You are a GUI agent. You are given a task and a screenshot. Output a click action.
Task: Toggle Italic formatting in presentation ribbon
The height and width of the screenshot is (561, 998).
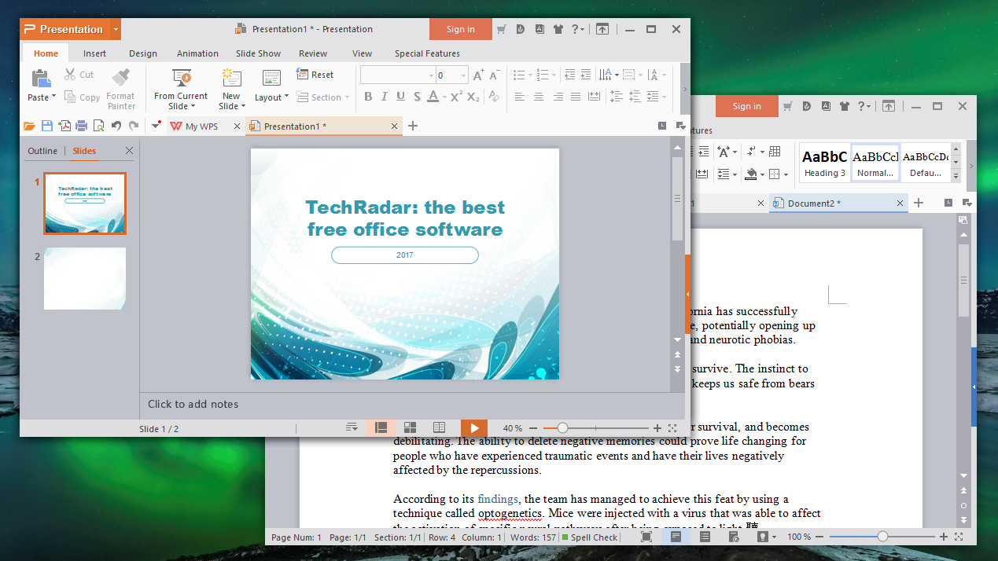385,97
